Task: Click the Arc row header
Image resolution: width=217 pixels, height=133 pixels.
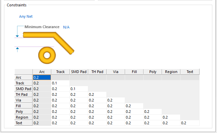Action: point(23,77)
